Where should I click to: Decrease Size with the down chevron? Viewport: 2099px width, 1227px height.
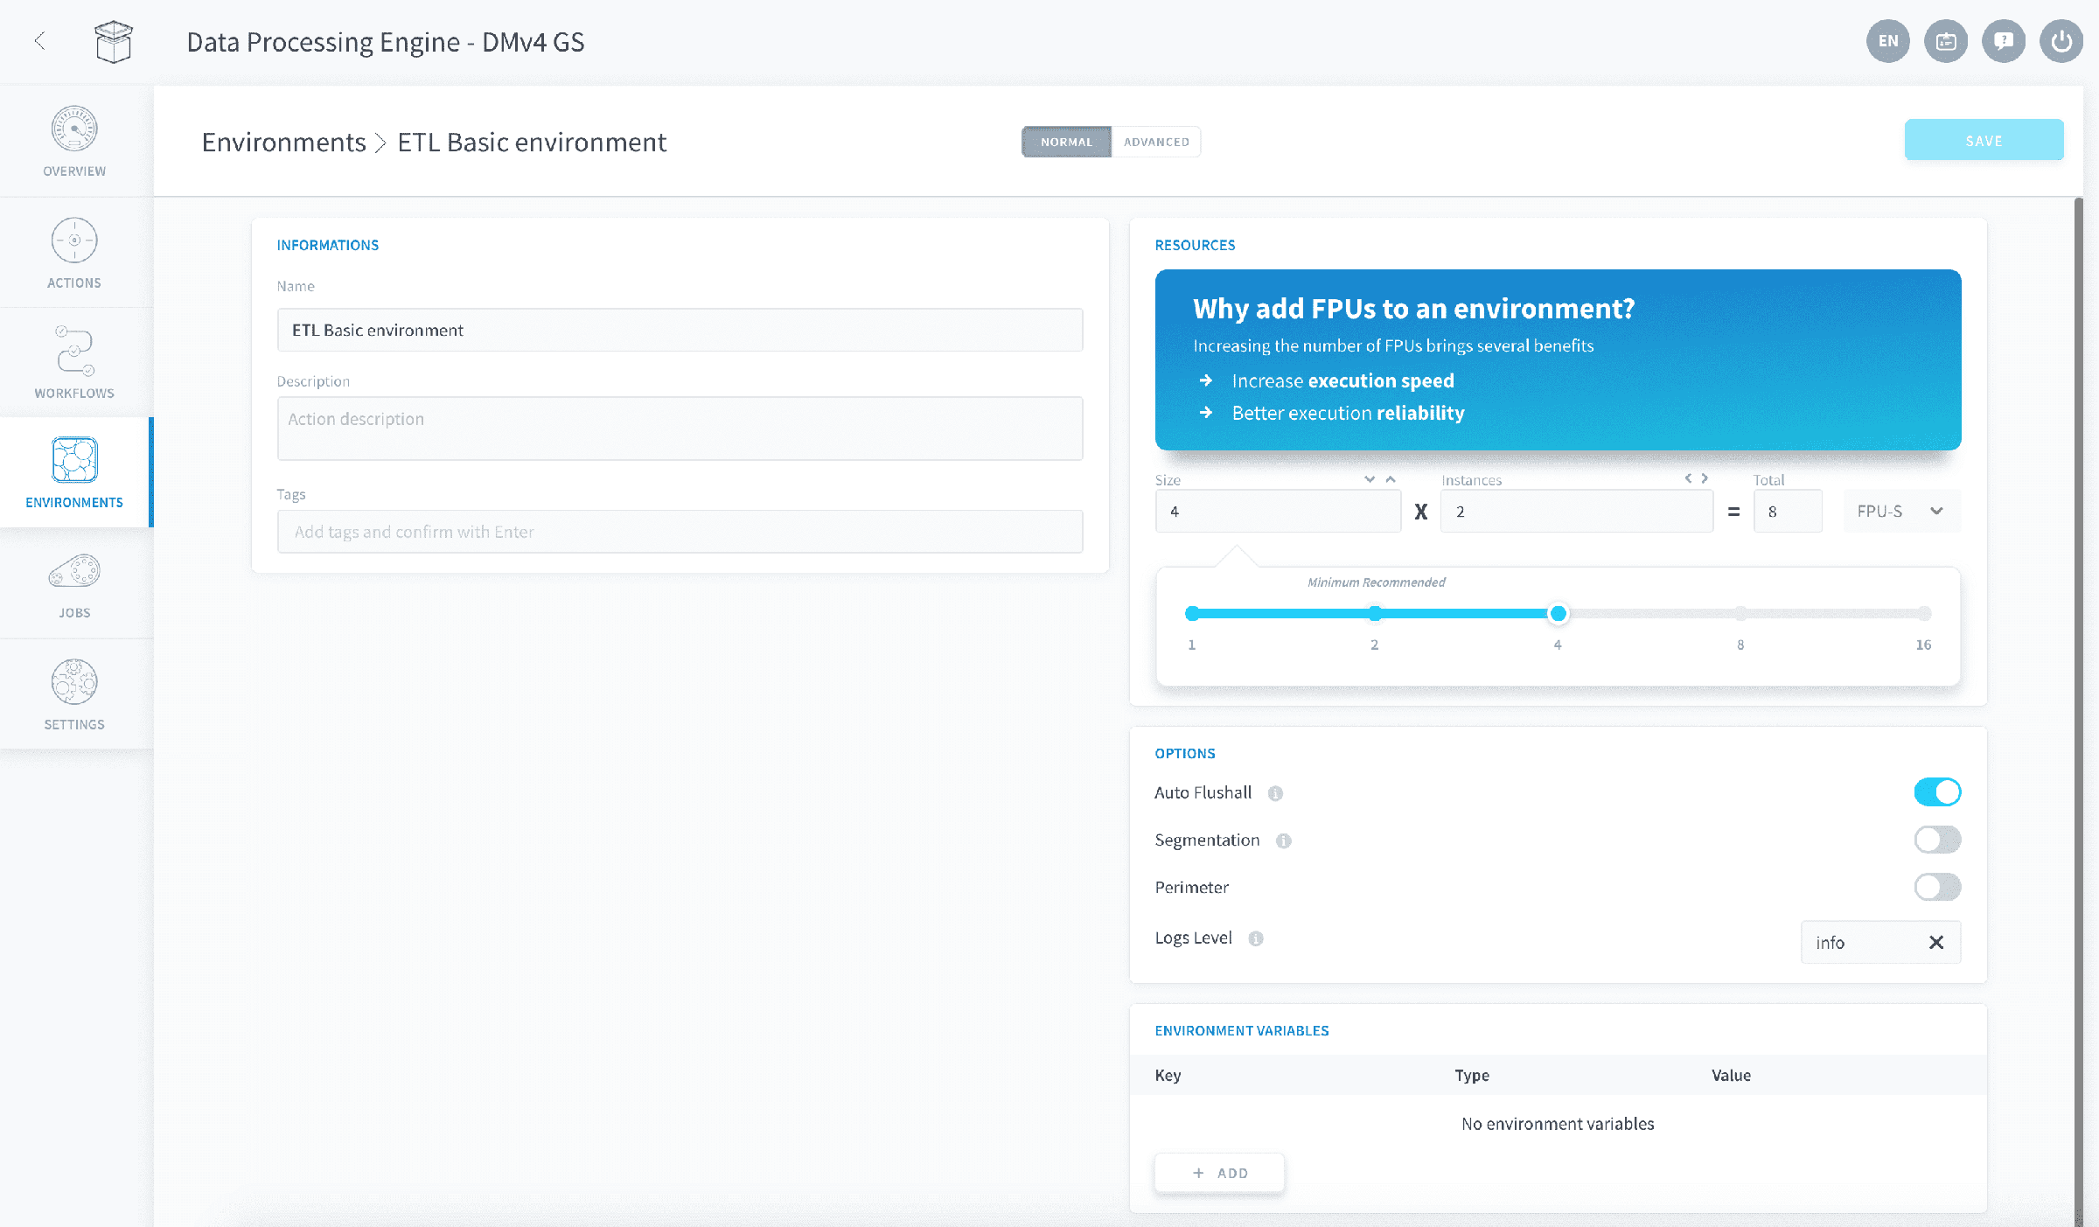coord(1370,479)
